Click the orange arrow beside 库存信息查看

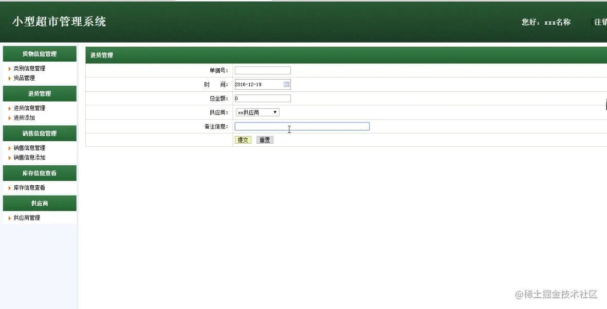[x=10, y=188]
